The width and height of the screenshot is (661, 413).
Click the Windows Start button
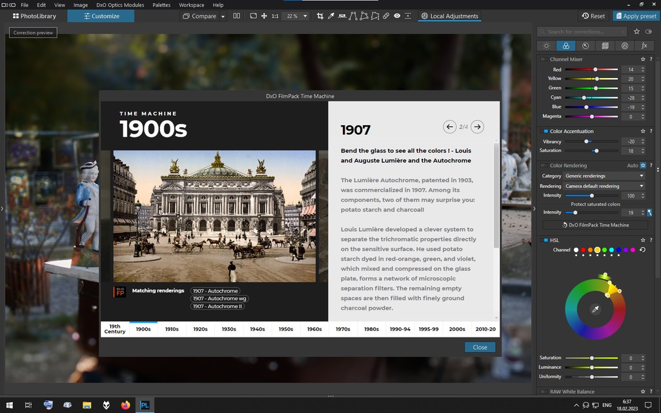(x=9, y=405)
